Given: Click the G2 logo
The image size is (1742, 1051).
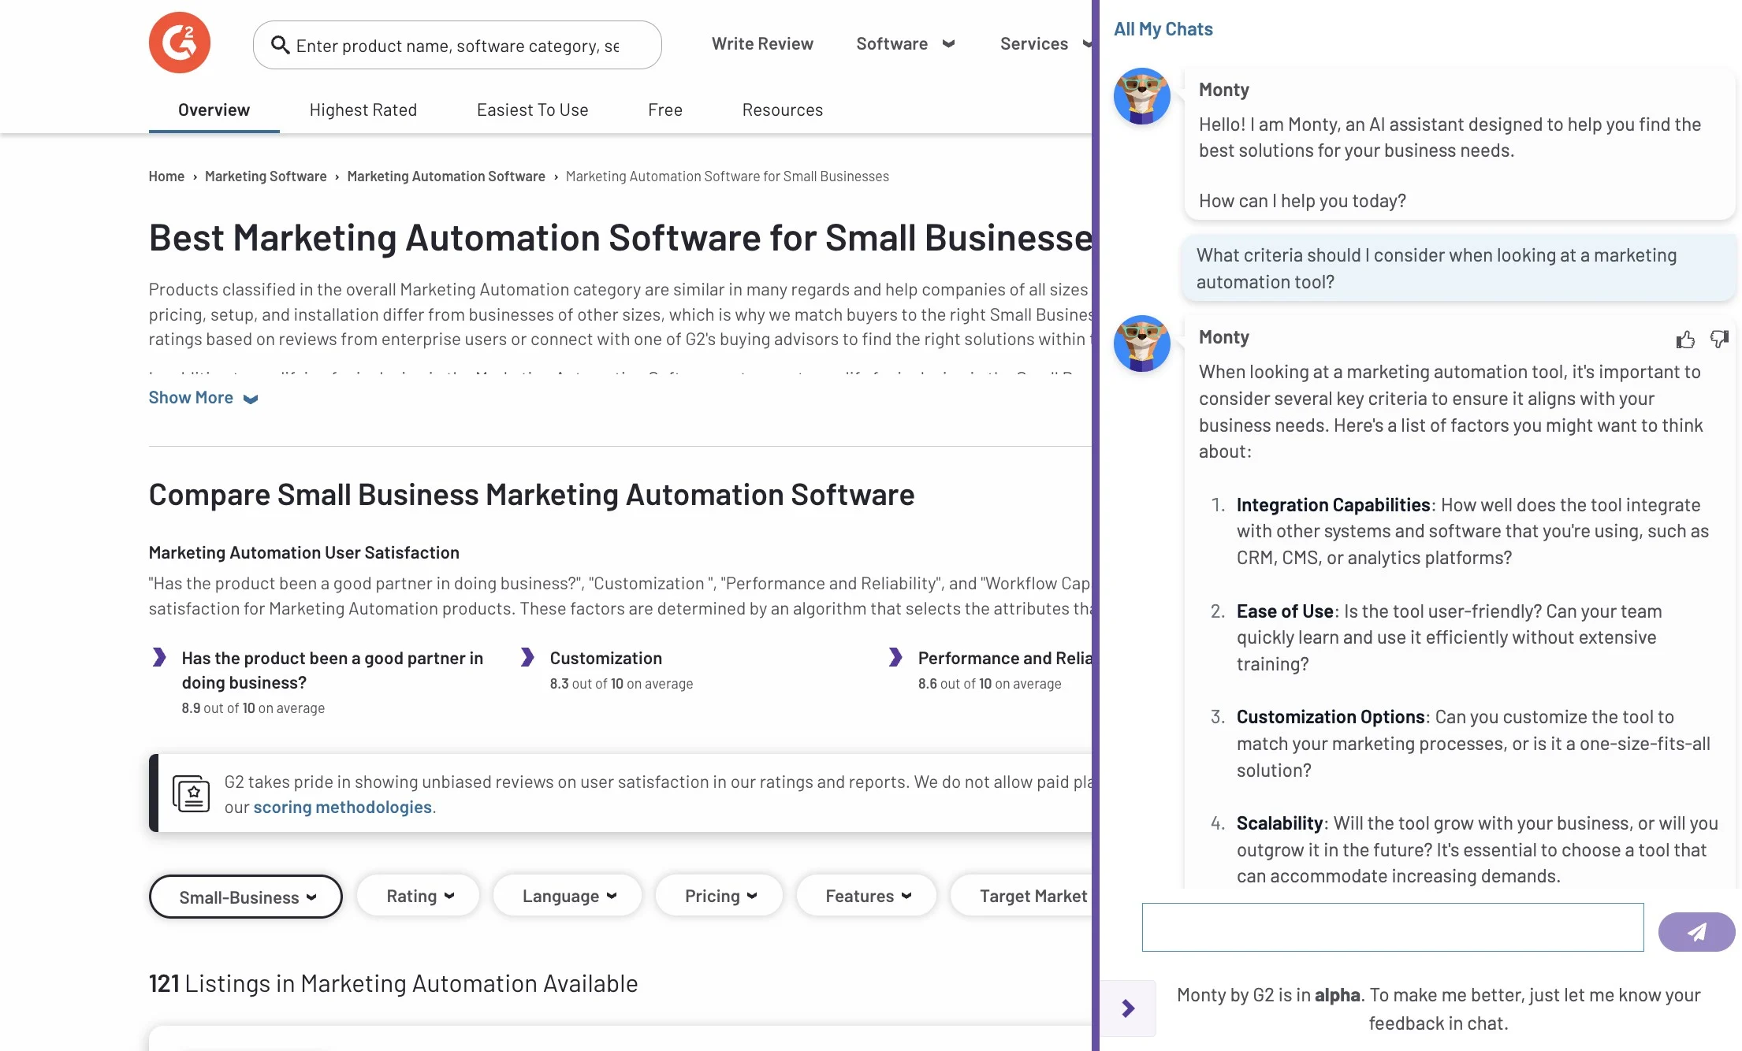Looking at the screenshot, I should point(180,43).
